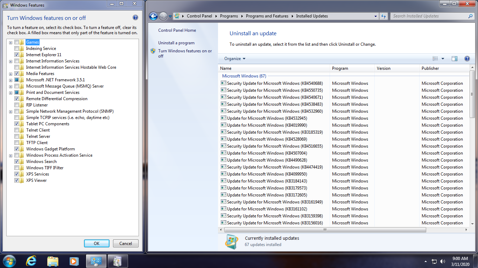Click the taskbar clock
Viewport: 478px width, 268px height.
(x=460, y=261)
